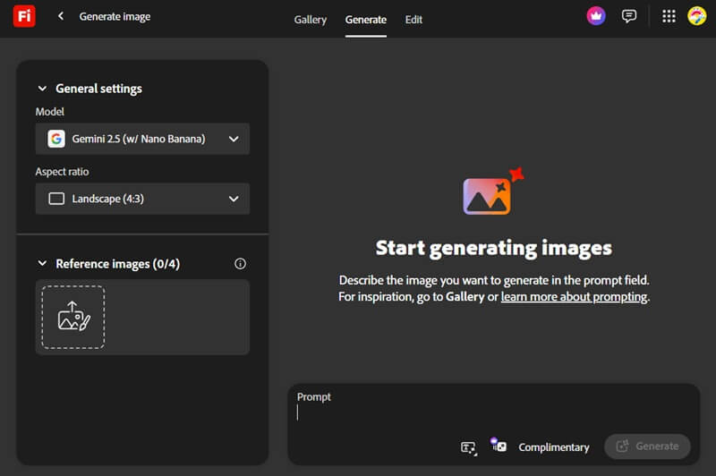The image size is (716, 476).
Task: Open the premium crown icon
Action: [x=596, y=16]
